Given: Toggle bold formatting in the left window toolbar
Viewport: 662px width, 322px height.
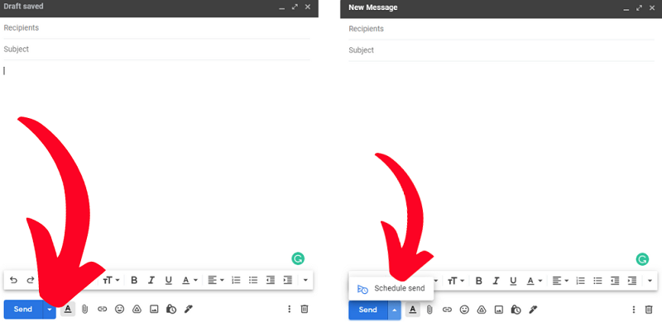Looking at the screenshot, I should (x=134, y=280).
